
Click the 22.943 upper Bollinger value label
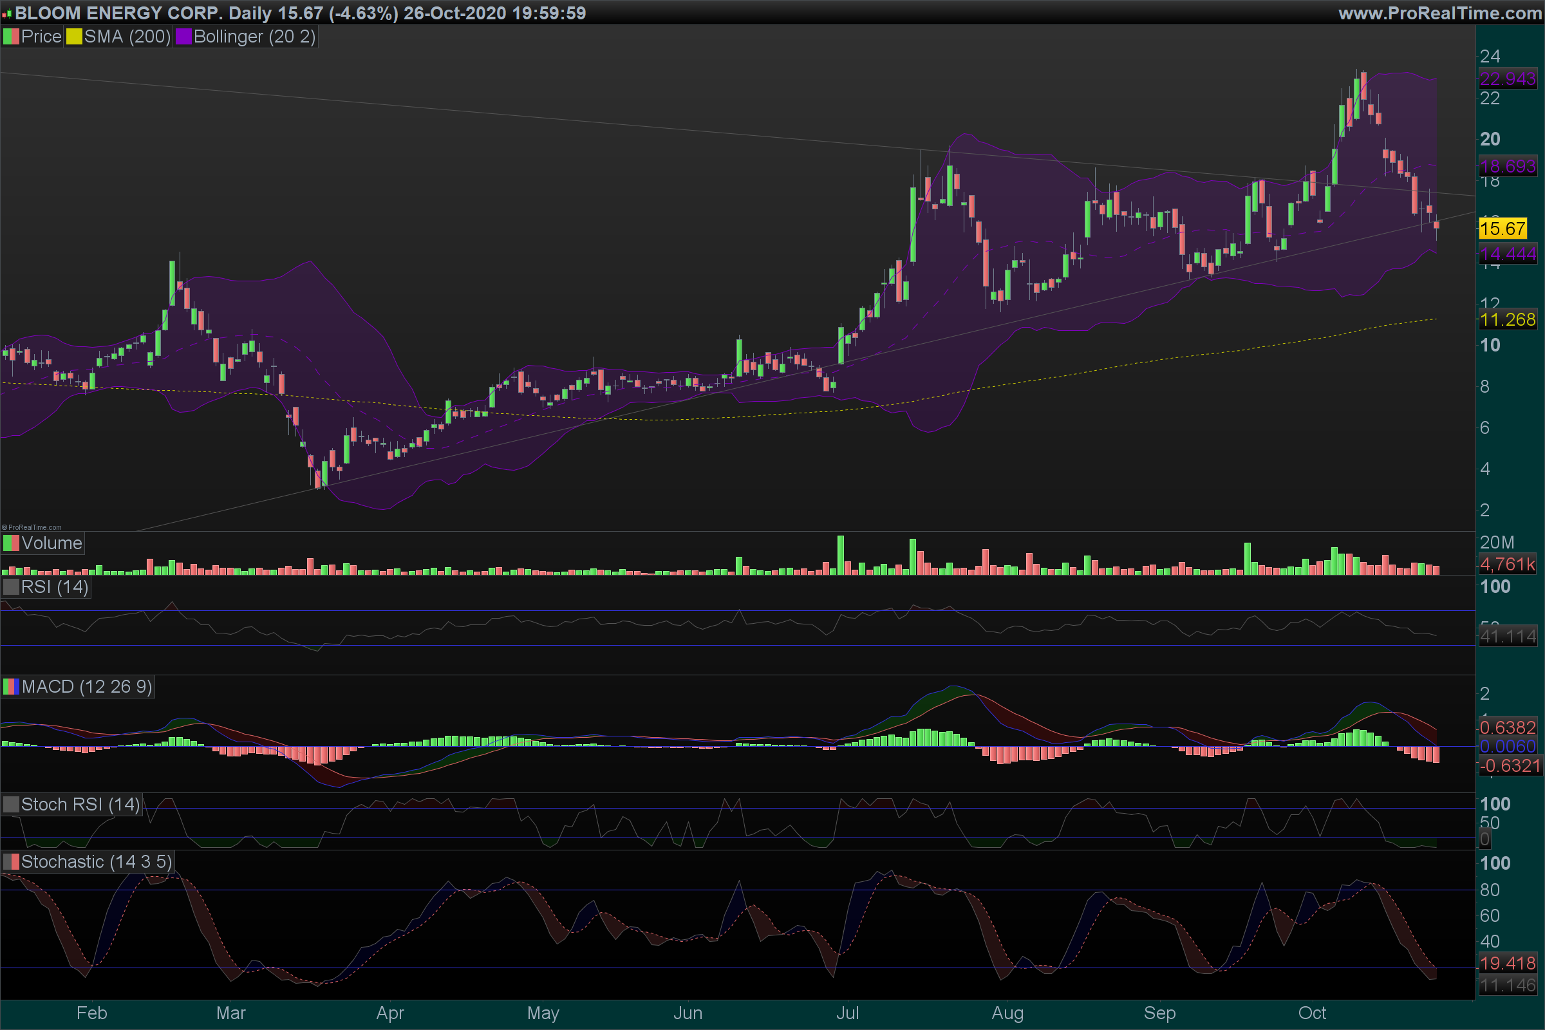pos(1508,79)
